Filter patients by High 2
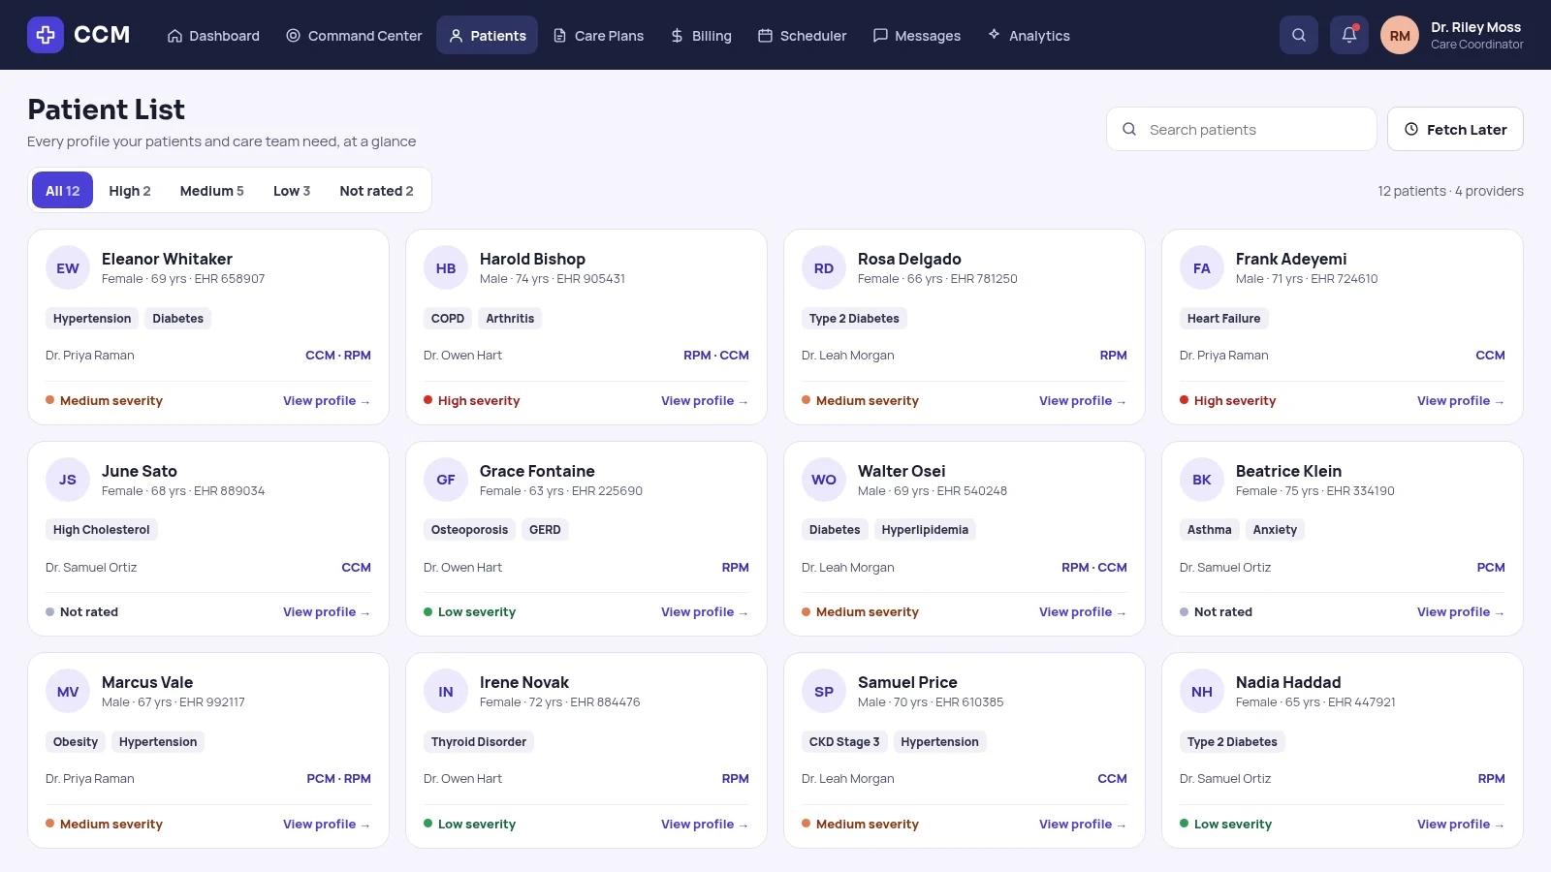1551x872 pixels. tap(130, 190)
